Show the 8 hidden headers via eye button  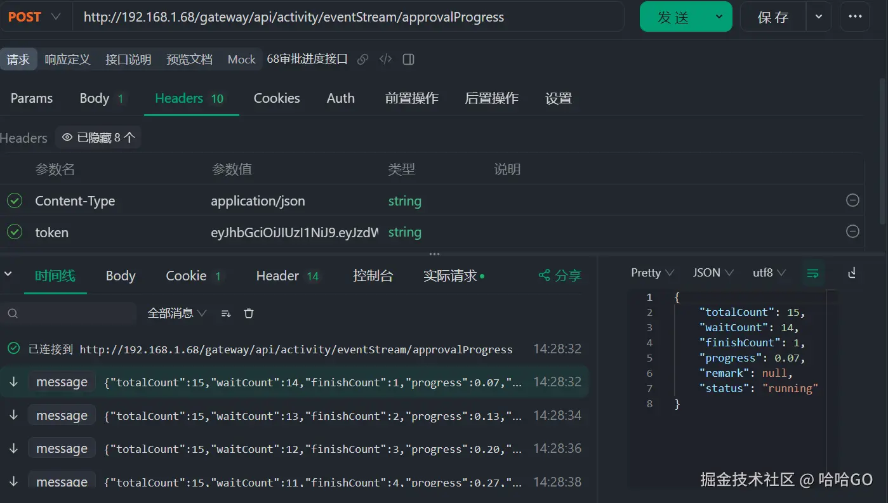[x=98, y=138]
